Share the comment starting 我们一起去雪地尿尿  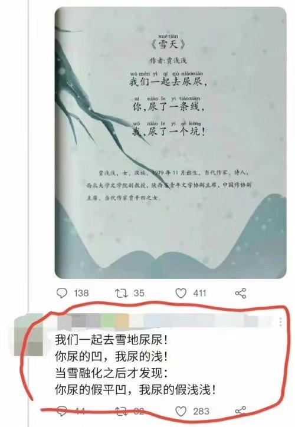[241, 411]
